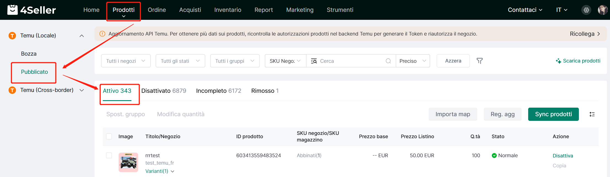The image size is (610, 177).
Task: Click Ricollega in the notice banner
Action: [x=585, y=34]
